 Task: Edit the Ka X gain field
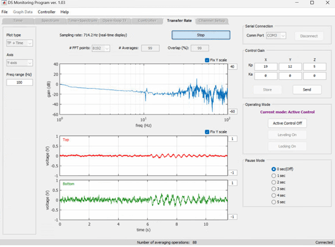tap(265, 76)
